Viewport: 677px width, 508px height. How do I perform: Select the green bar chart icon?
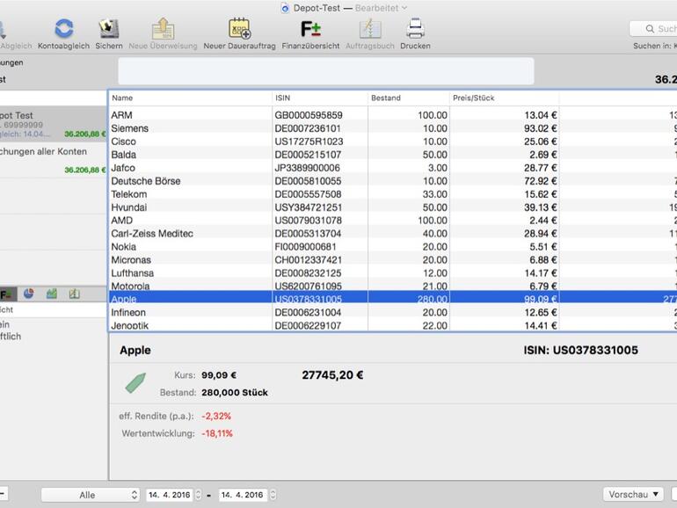pos(52,294)
